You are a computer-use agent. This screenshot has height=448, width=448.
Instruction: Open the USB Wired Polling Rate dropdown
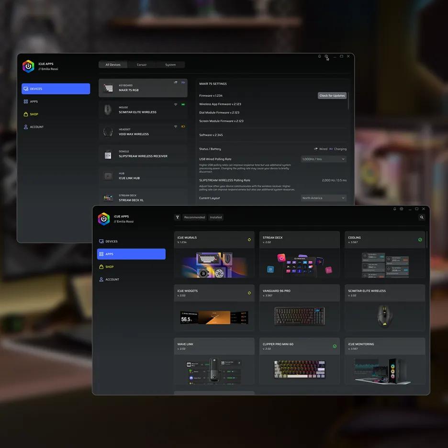pos(324,159)
